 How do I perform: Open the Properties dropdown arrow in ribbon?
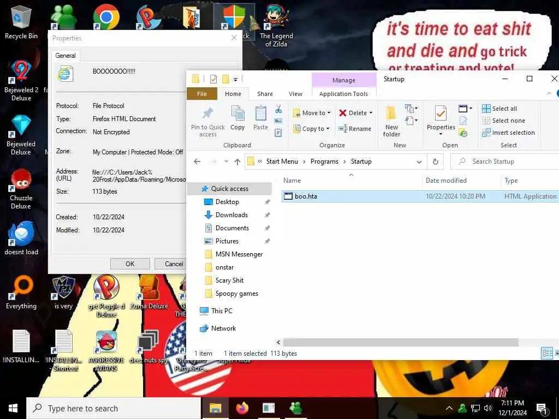[x=441, y=134]
